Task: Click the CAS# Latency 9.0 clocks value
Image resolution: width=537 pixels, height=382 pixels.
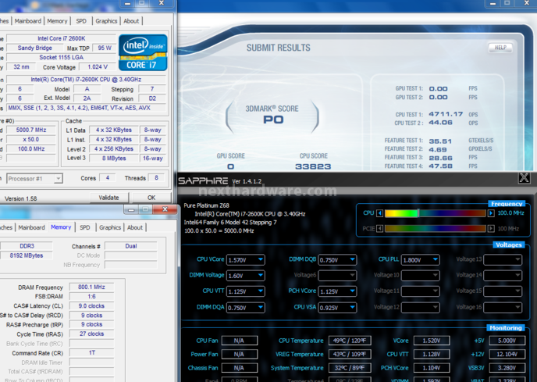Action: click(x=91, y=306)
